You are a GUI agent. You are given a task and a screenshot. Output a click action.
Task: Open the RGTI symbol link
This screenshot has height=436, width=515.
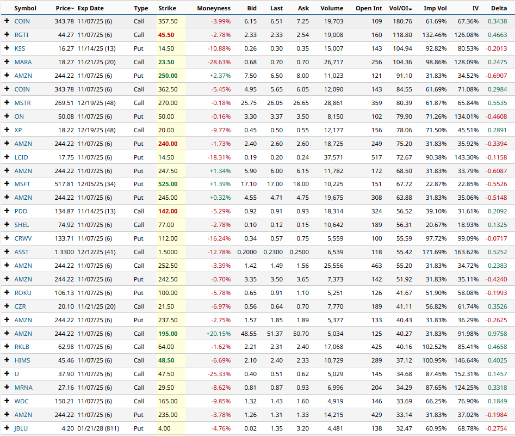21,35
